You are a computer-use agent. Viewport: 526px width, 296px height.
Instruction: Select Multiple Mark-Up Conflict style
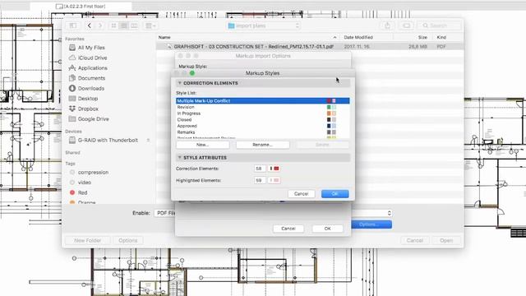(x=263, y=100)
